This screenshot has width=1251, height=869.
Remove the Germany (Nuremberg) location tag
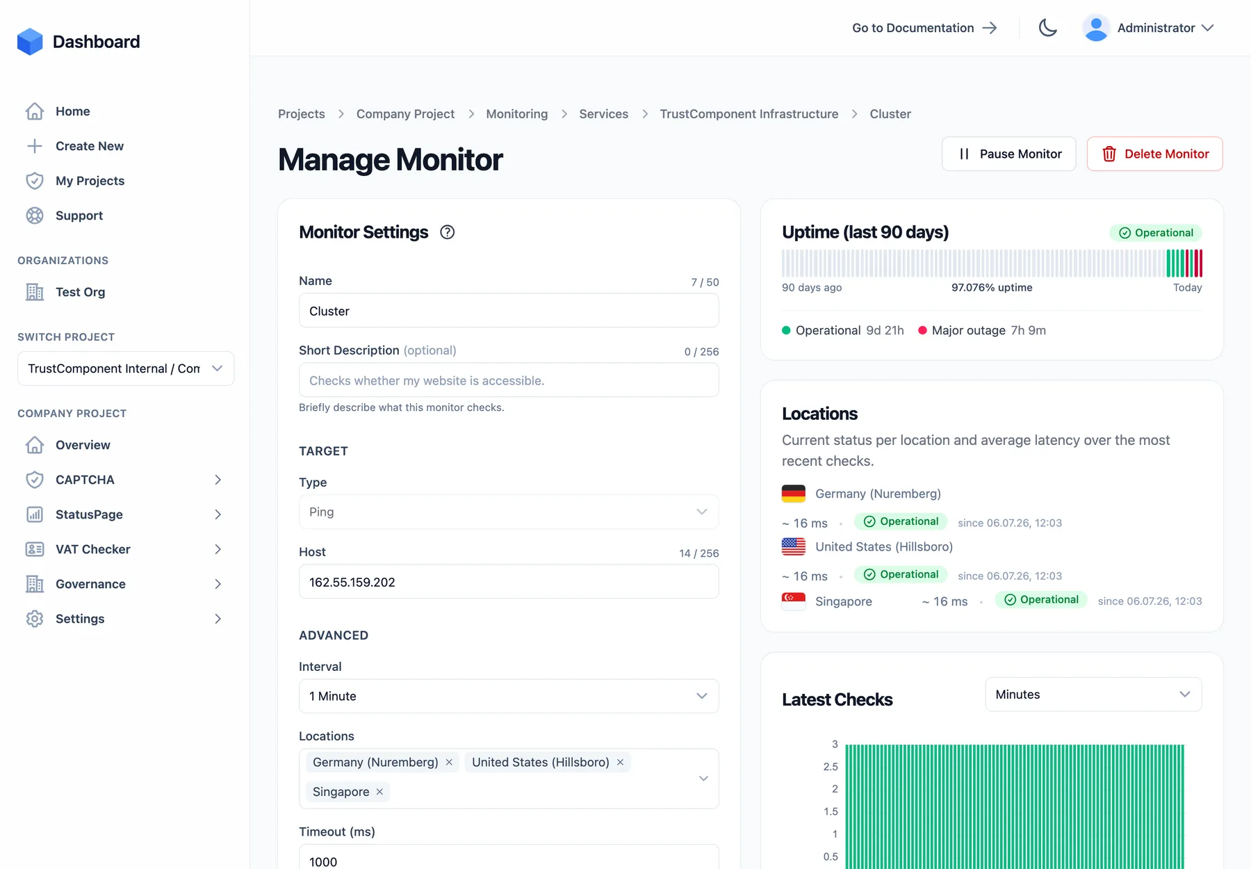click(449, 763)
